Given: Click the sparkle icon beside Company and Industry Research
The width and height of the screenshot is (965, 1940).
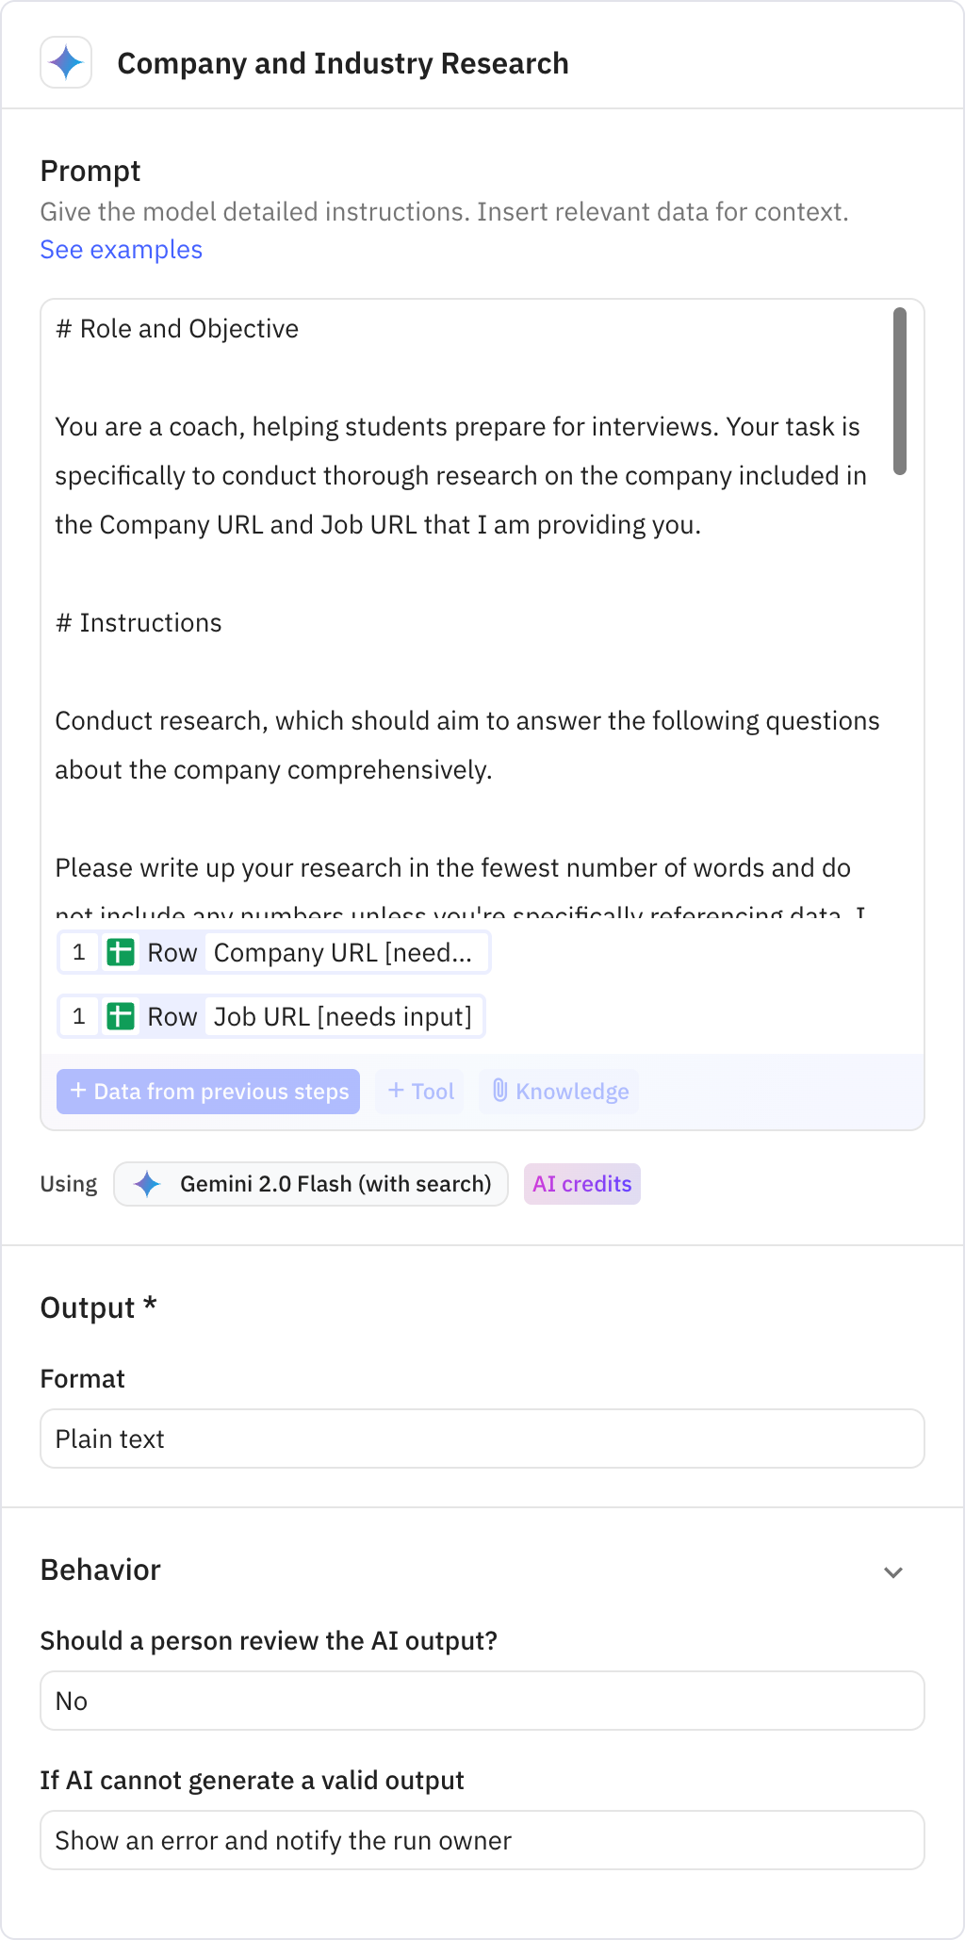Looking at the screenshot, I should 65,64.
